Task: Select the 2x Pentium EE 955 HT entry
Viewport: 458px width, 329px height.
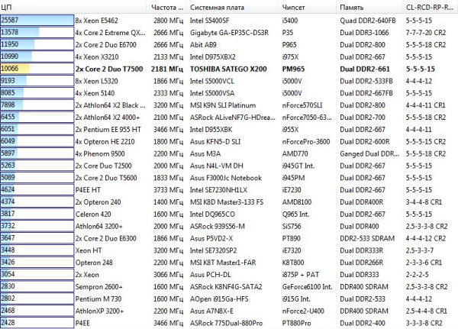Action: point(108,130)
